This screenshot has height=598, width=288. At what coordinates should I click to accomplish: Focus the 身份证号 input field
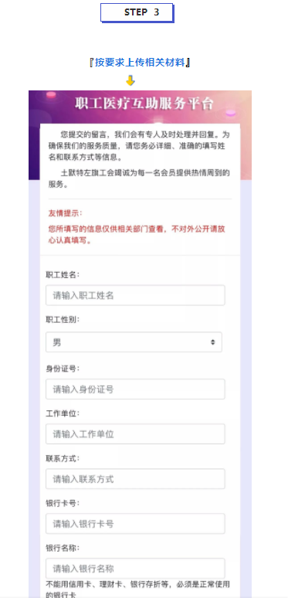135,389
